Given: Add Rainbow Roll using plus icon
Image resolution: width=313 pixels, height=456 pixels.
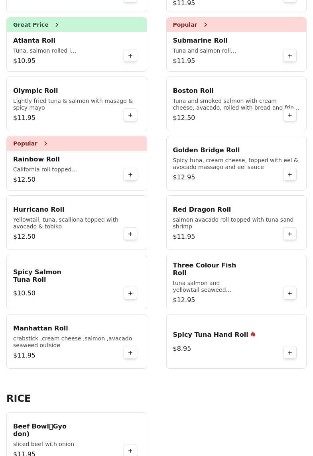Looking at the screenshot, I should click(x=130, y=175).
